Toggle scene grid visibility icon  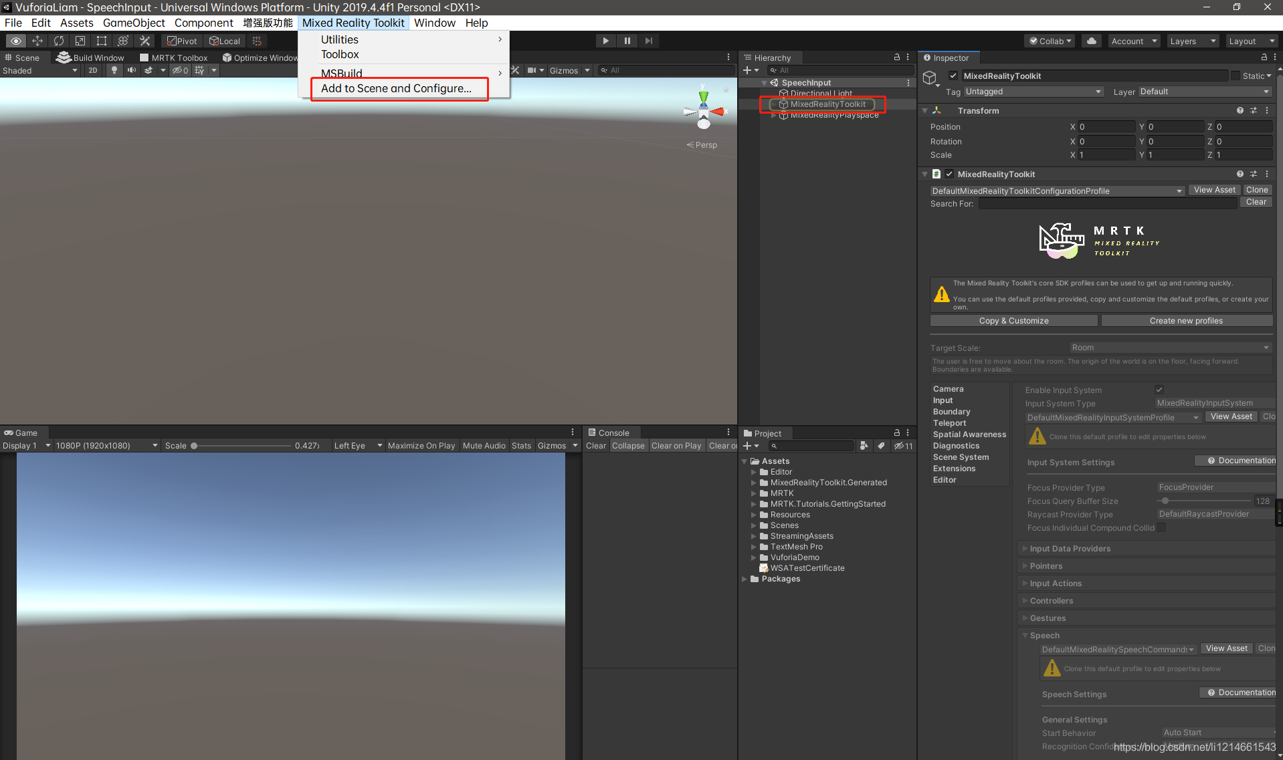[199, 70]
